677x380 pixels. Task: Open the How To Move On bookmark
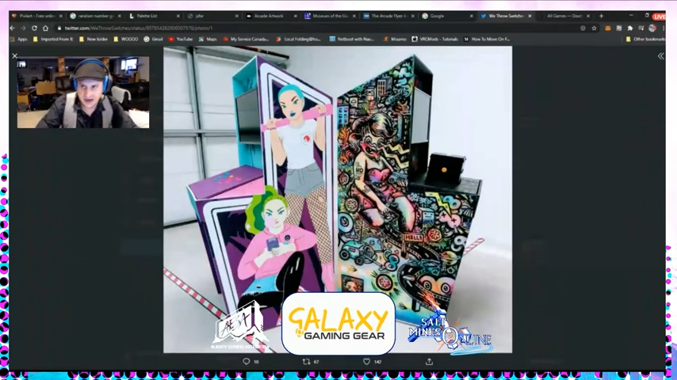[x=487, y=40]
